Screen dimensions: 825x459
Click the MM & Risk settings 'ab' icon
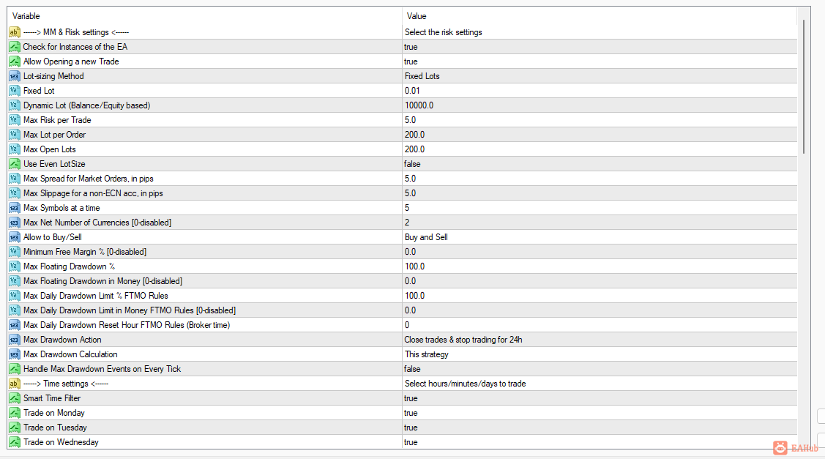14,32
